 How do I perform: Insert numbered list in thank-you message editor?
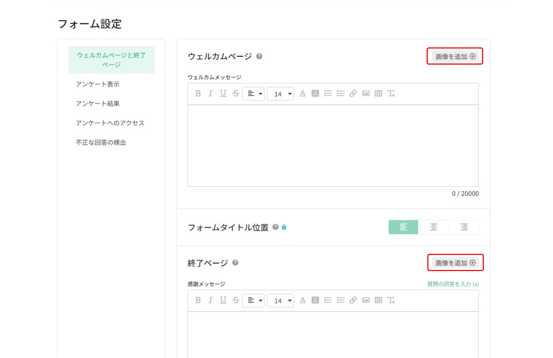(328, 300)
